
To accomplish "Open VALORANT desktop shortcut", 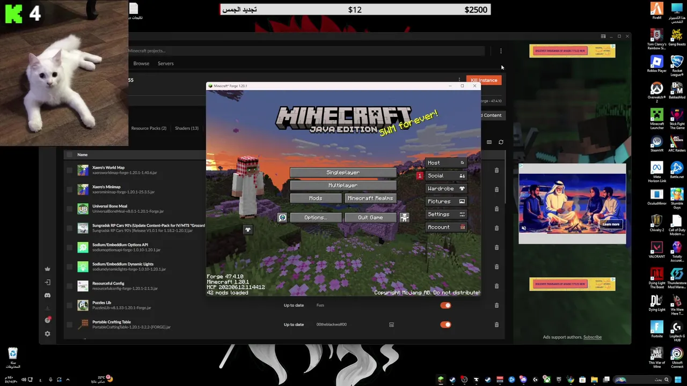I will click(657, 250).
